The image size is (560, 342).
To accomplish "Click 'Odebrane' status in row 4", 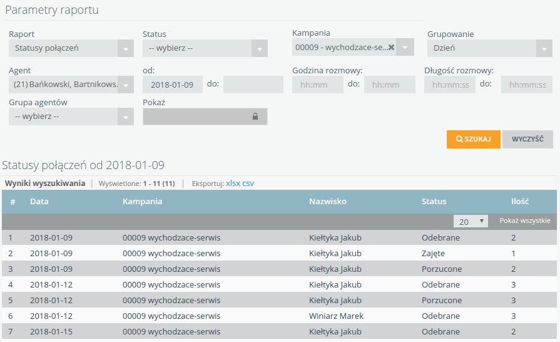I will pyautogui.click(x=440, y=285).
